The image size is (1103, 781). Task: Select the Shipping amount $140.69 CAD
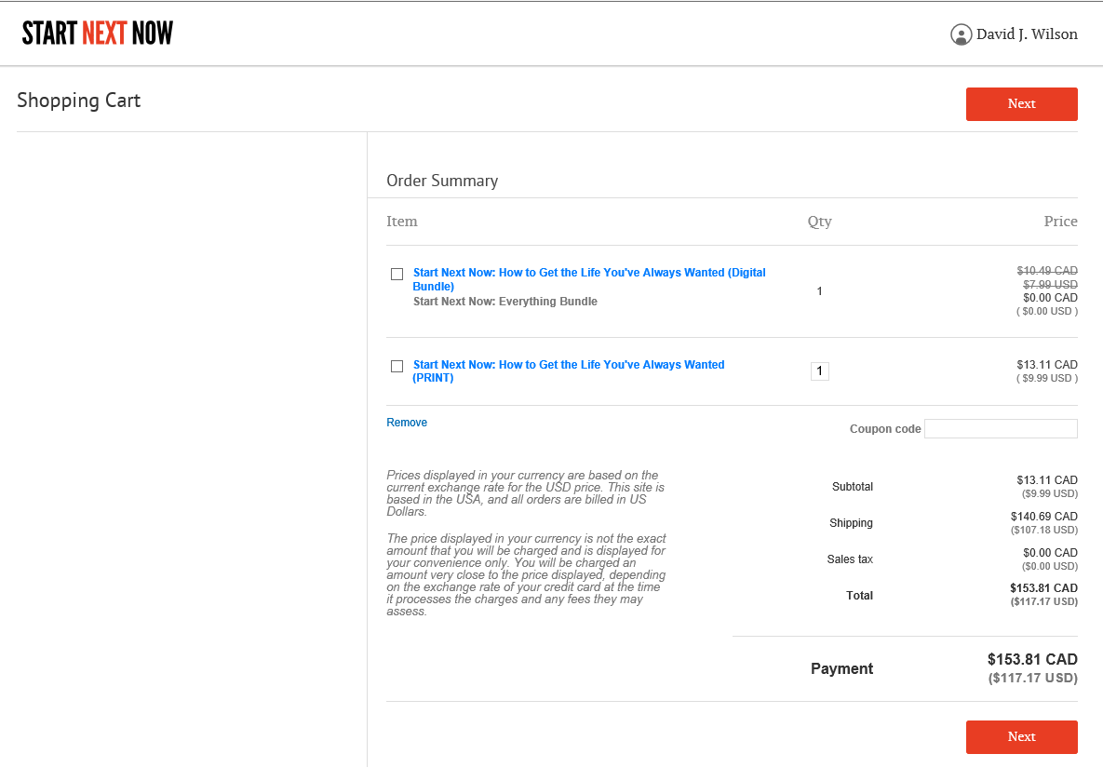1044,517
